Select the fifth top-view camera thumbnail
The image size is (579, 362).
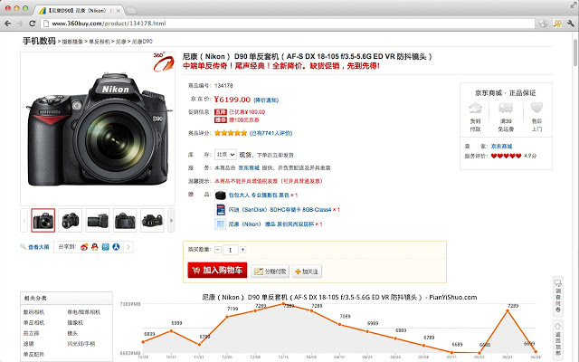point(152,221)
